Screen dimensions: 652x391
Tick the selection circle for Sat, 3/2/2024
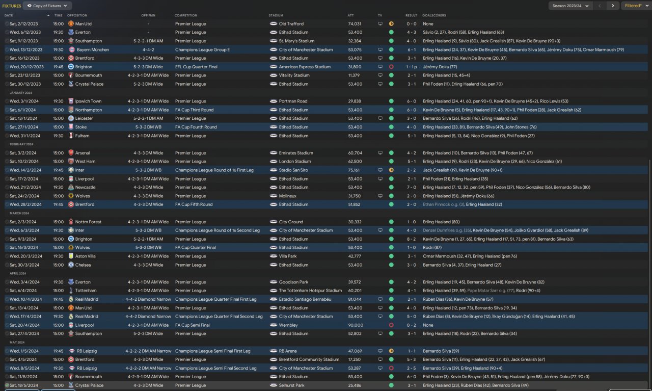[7, 153]
